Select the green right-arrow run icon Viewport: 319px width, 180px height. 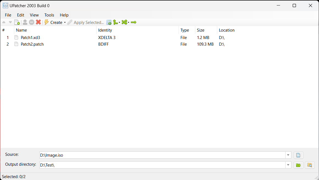point(134,22)
